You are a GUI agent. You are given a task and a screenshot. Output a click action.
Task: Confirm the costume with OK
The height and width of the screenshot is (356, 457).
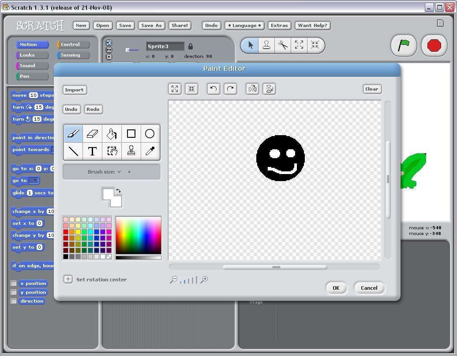(336, 288)
